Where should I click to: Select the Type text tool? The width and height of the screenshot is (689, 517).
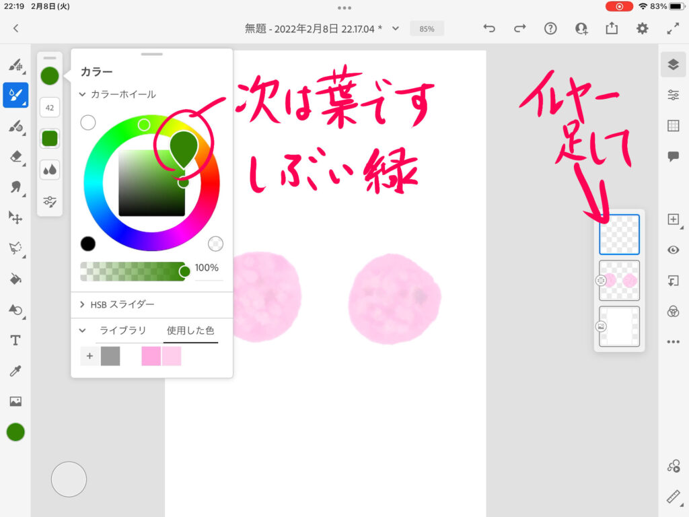[15, 340]
